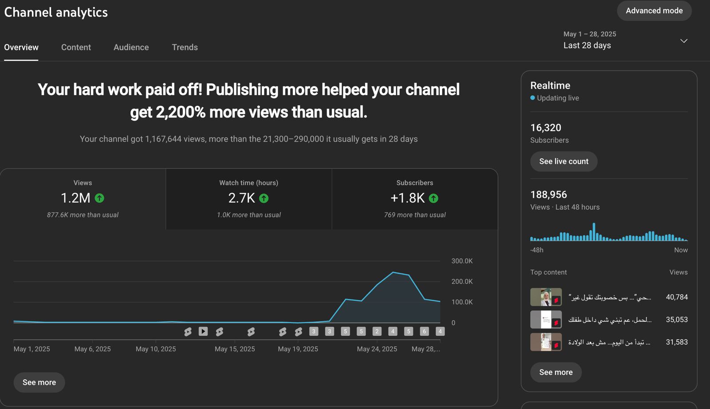The image size is (710, 409).
Task: Click the '877.6K more than usual' text
Action: [x=83, y=215]
